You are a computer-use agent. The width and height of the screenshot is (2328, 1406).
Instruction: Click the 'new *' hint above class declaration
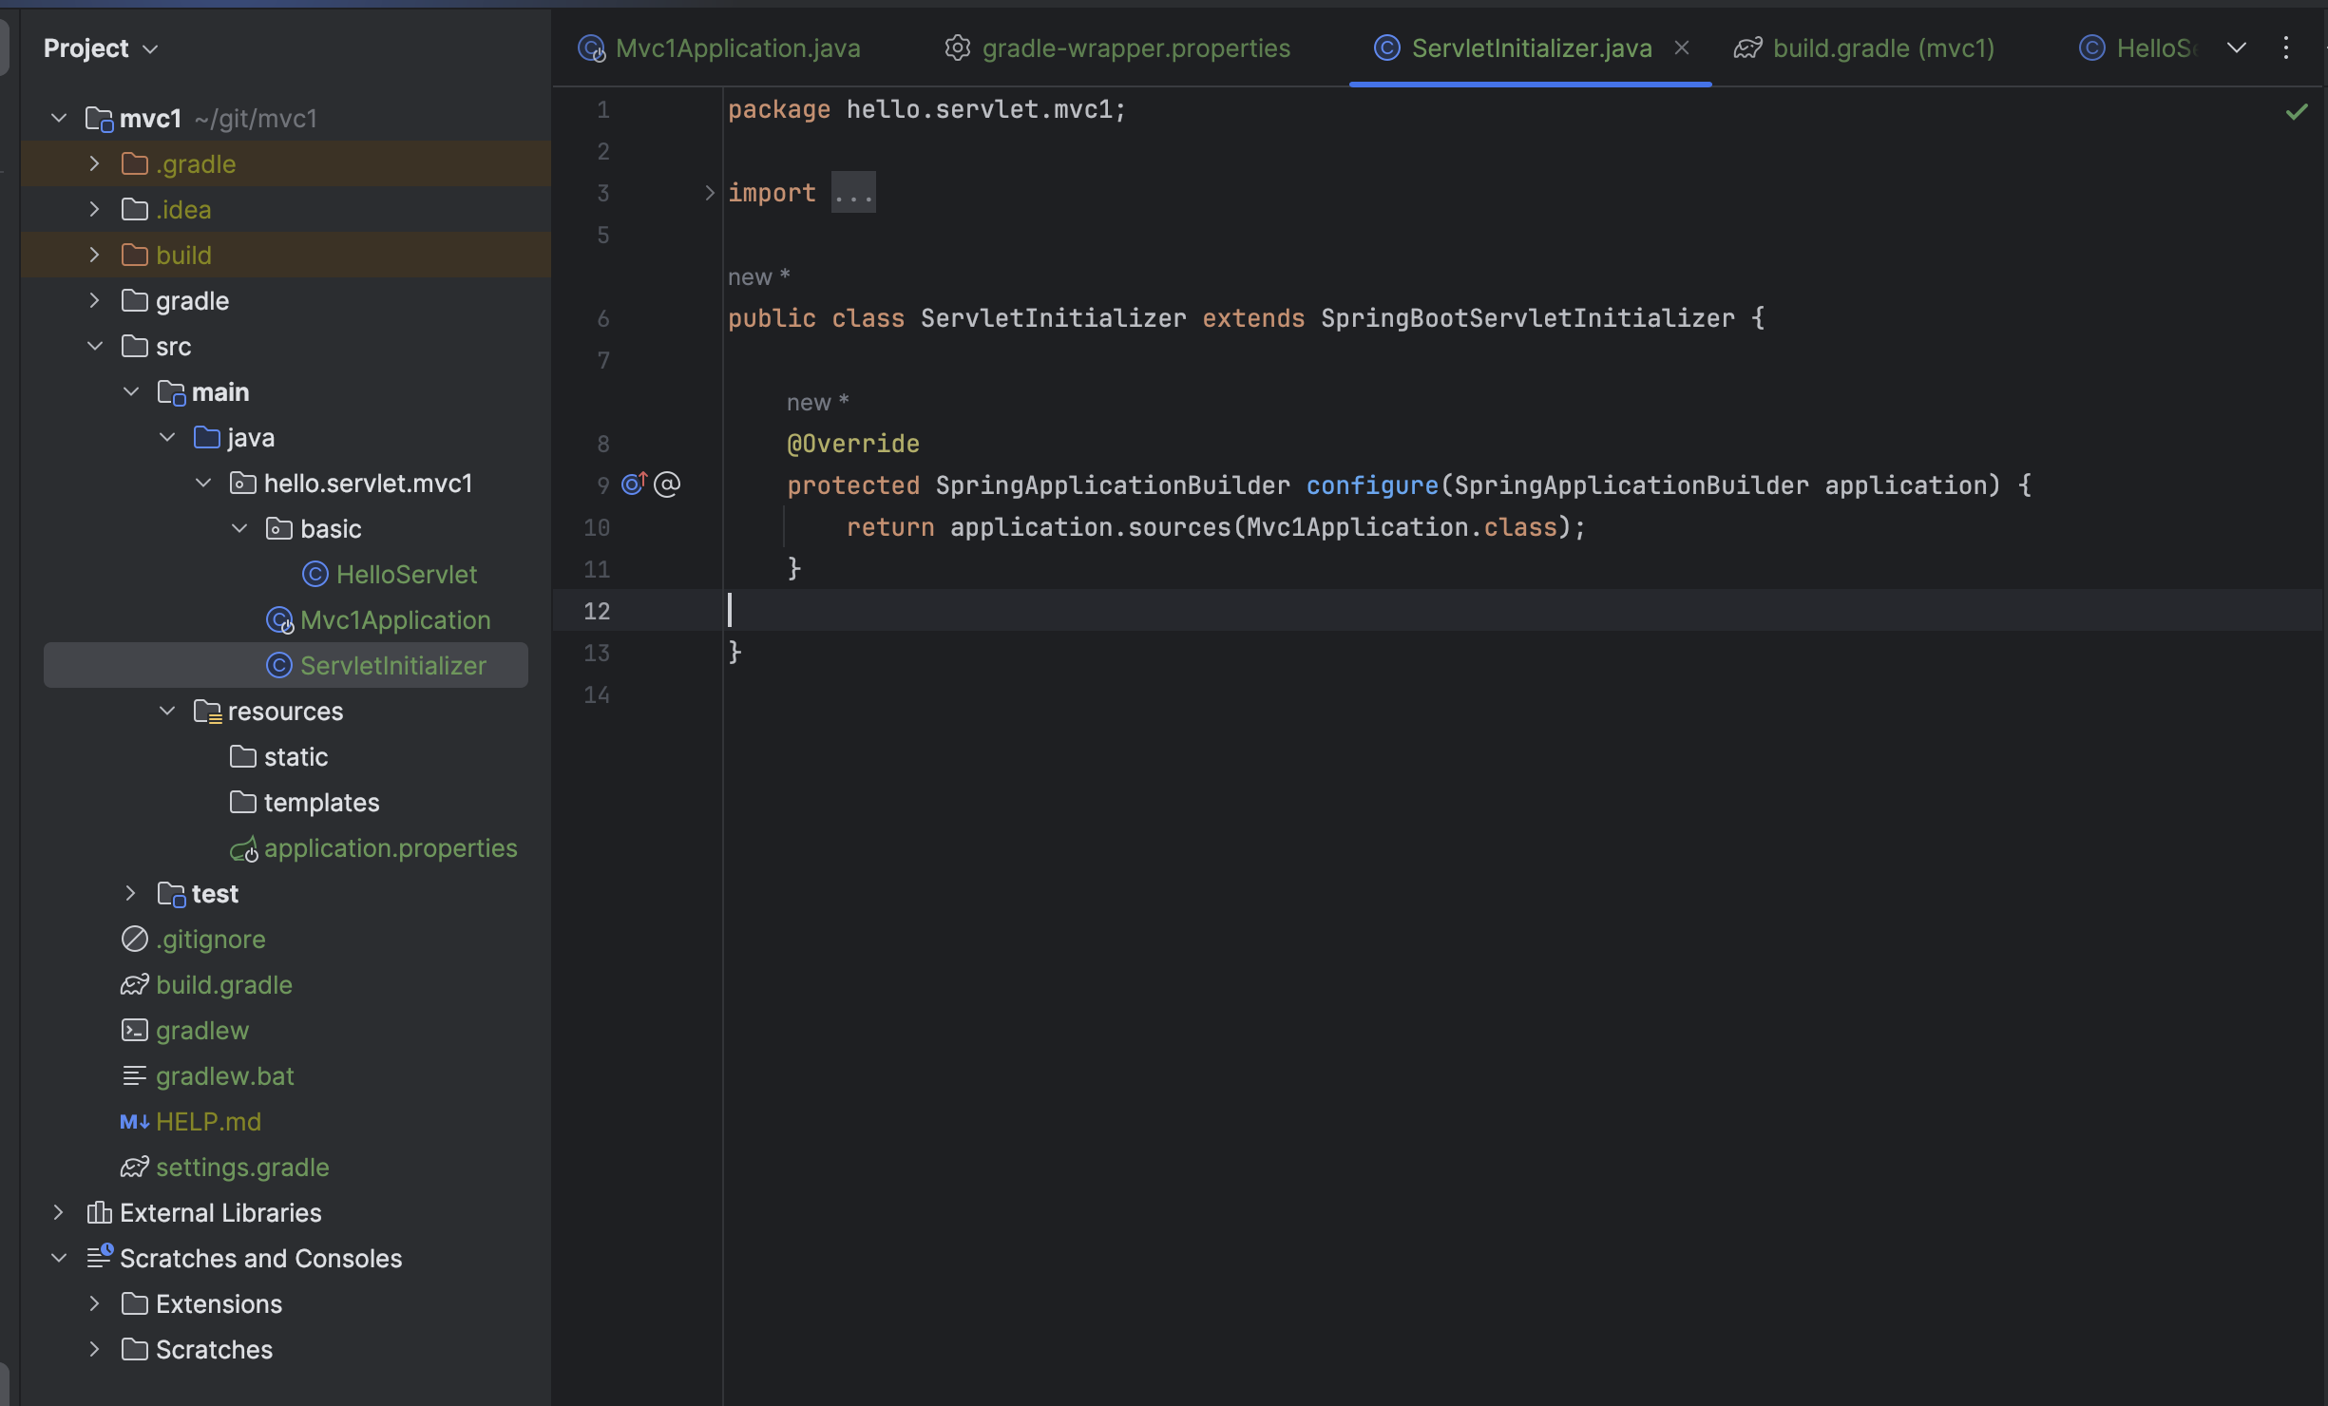tap(759, 277)
